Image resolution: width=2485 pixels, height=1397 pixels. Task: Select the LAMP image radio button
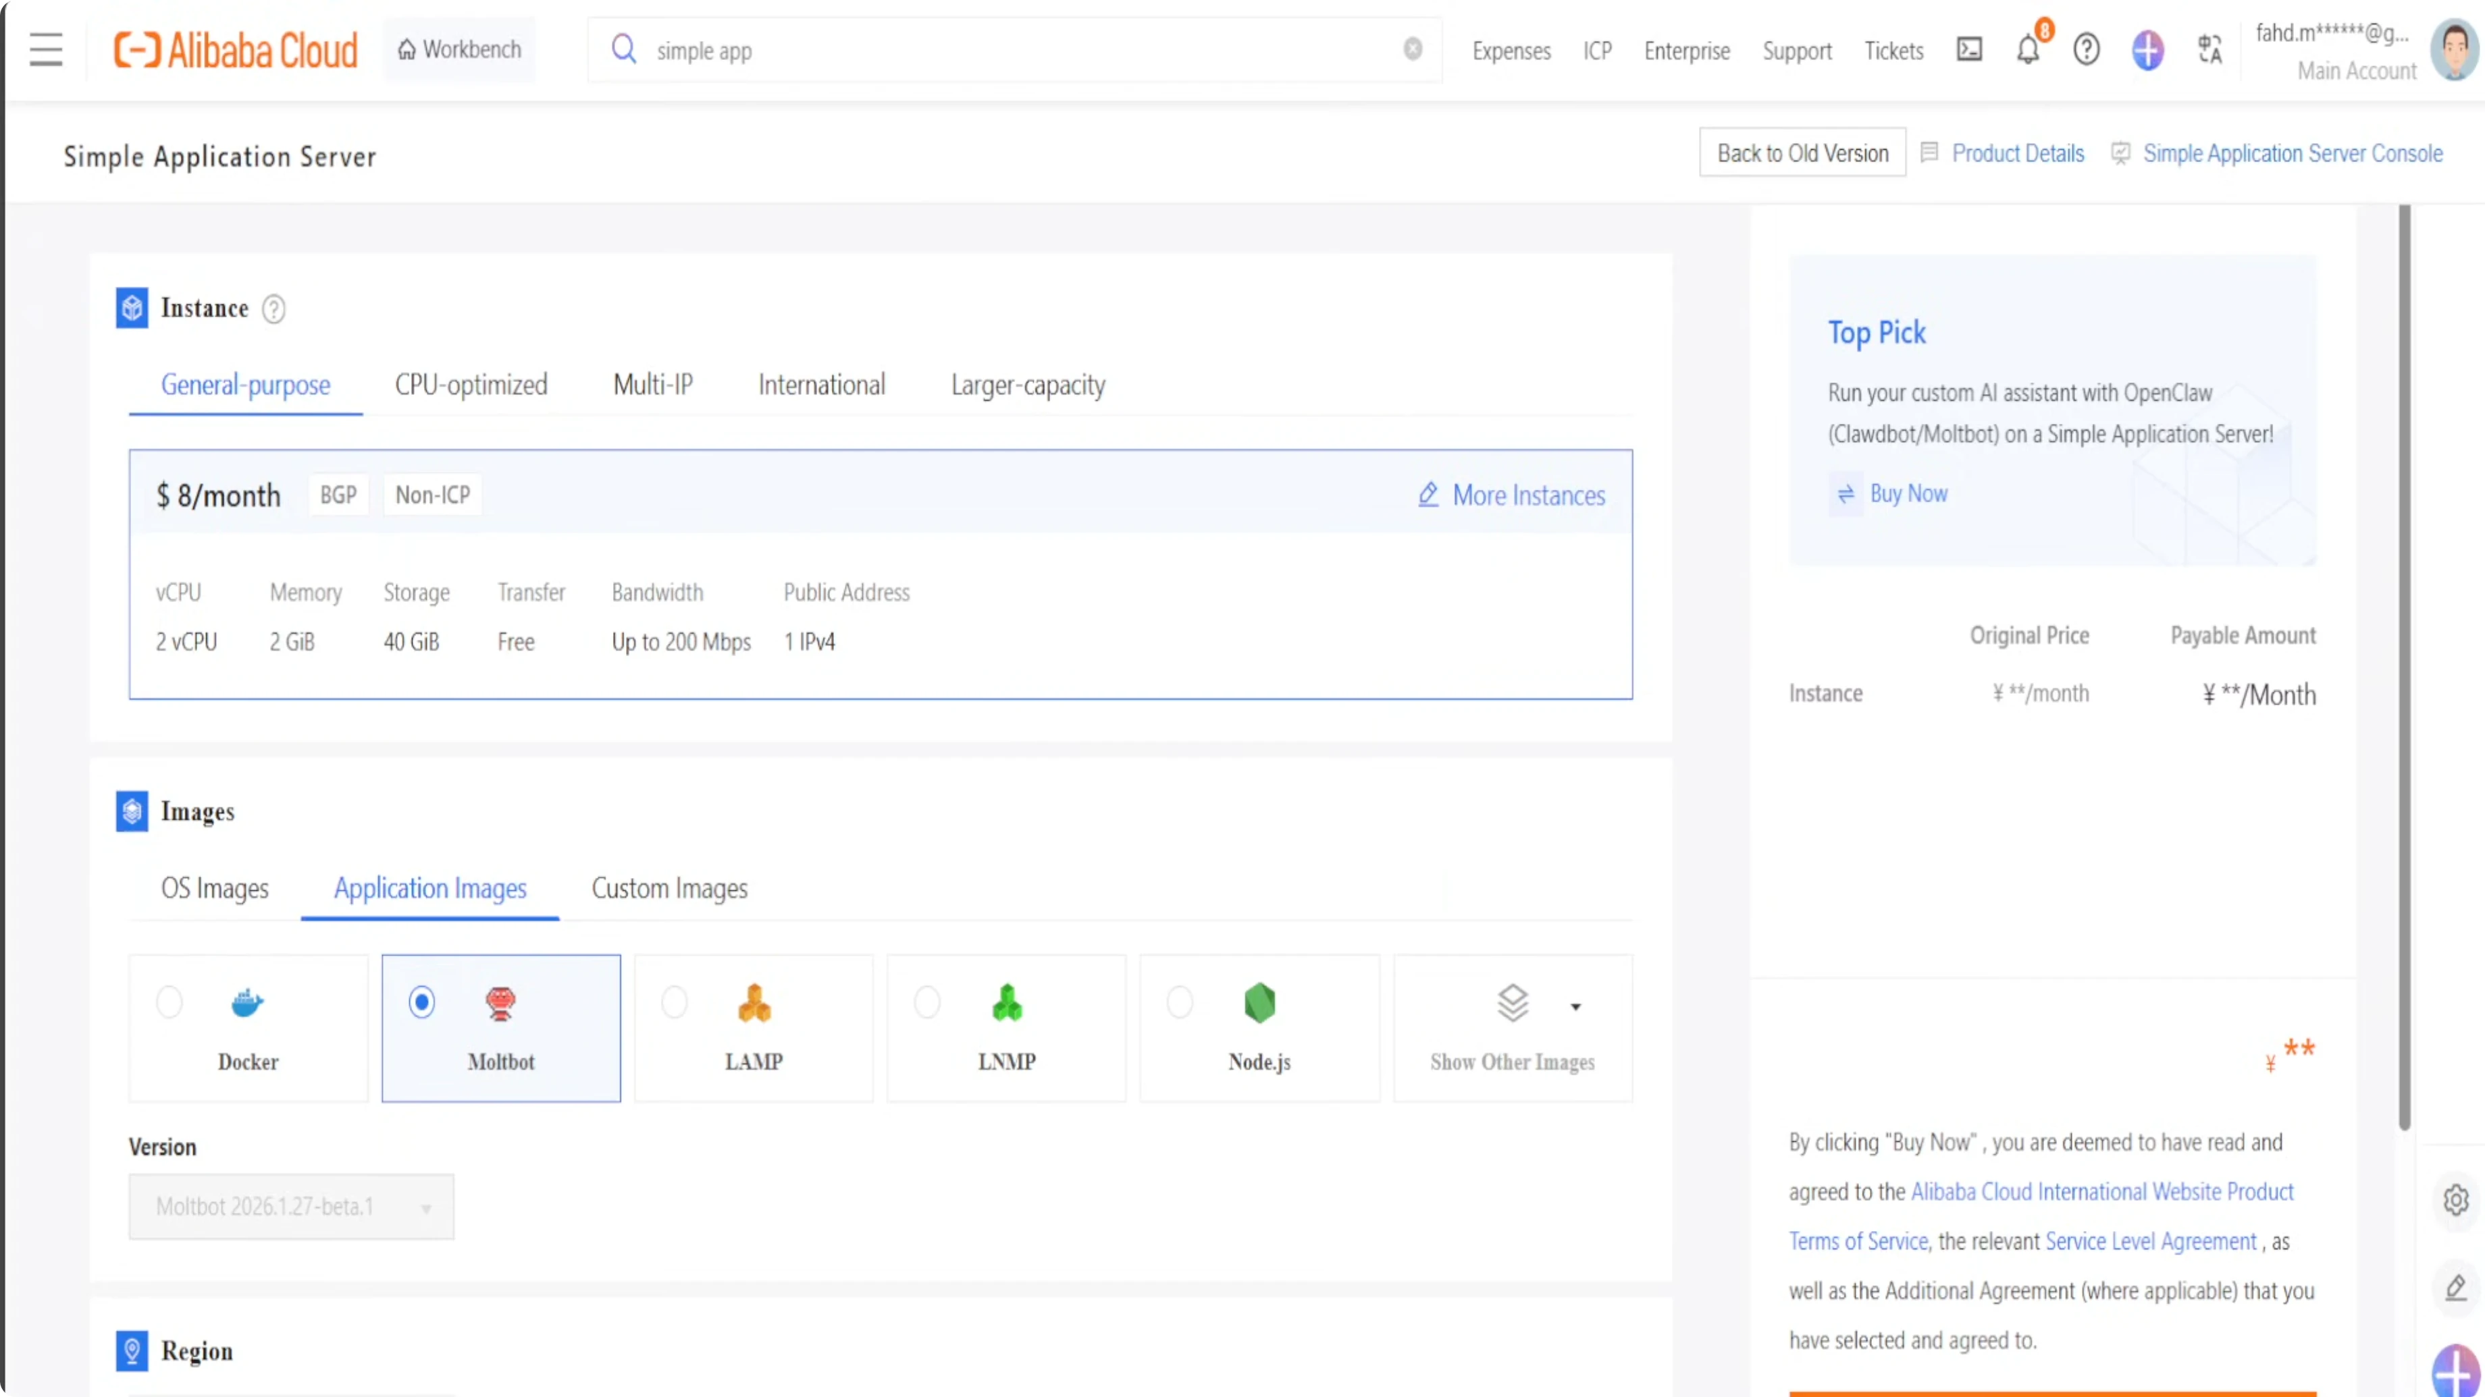point(675,1003)
